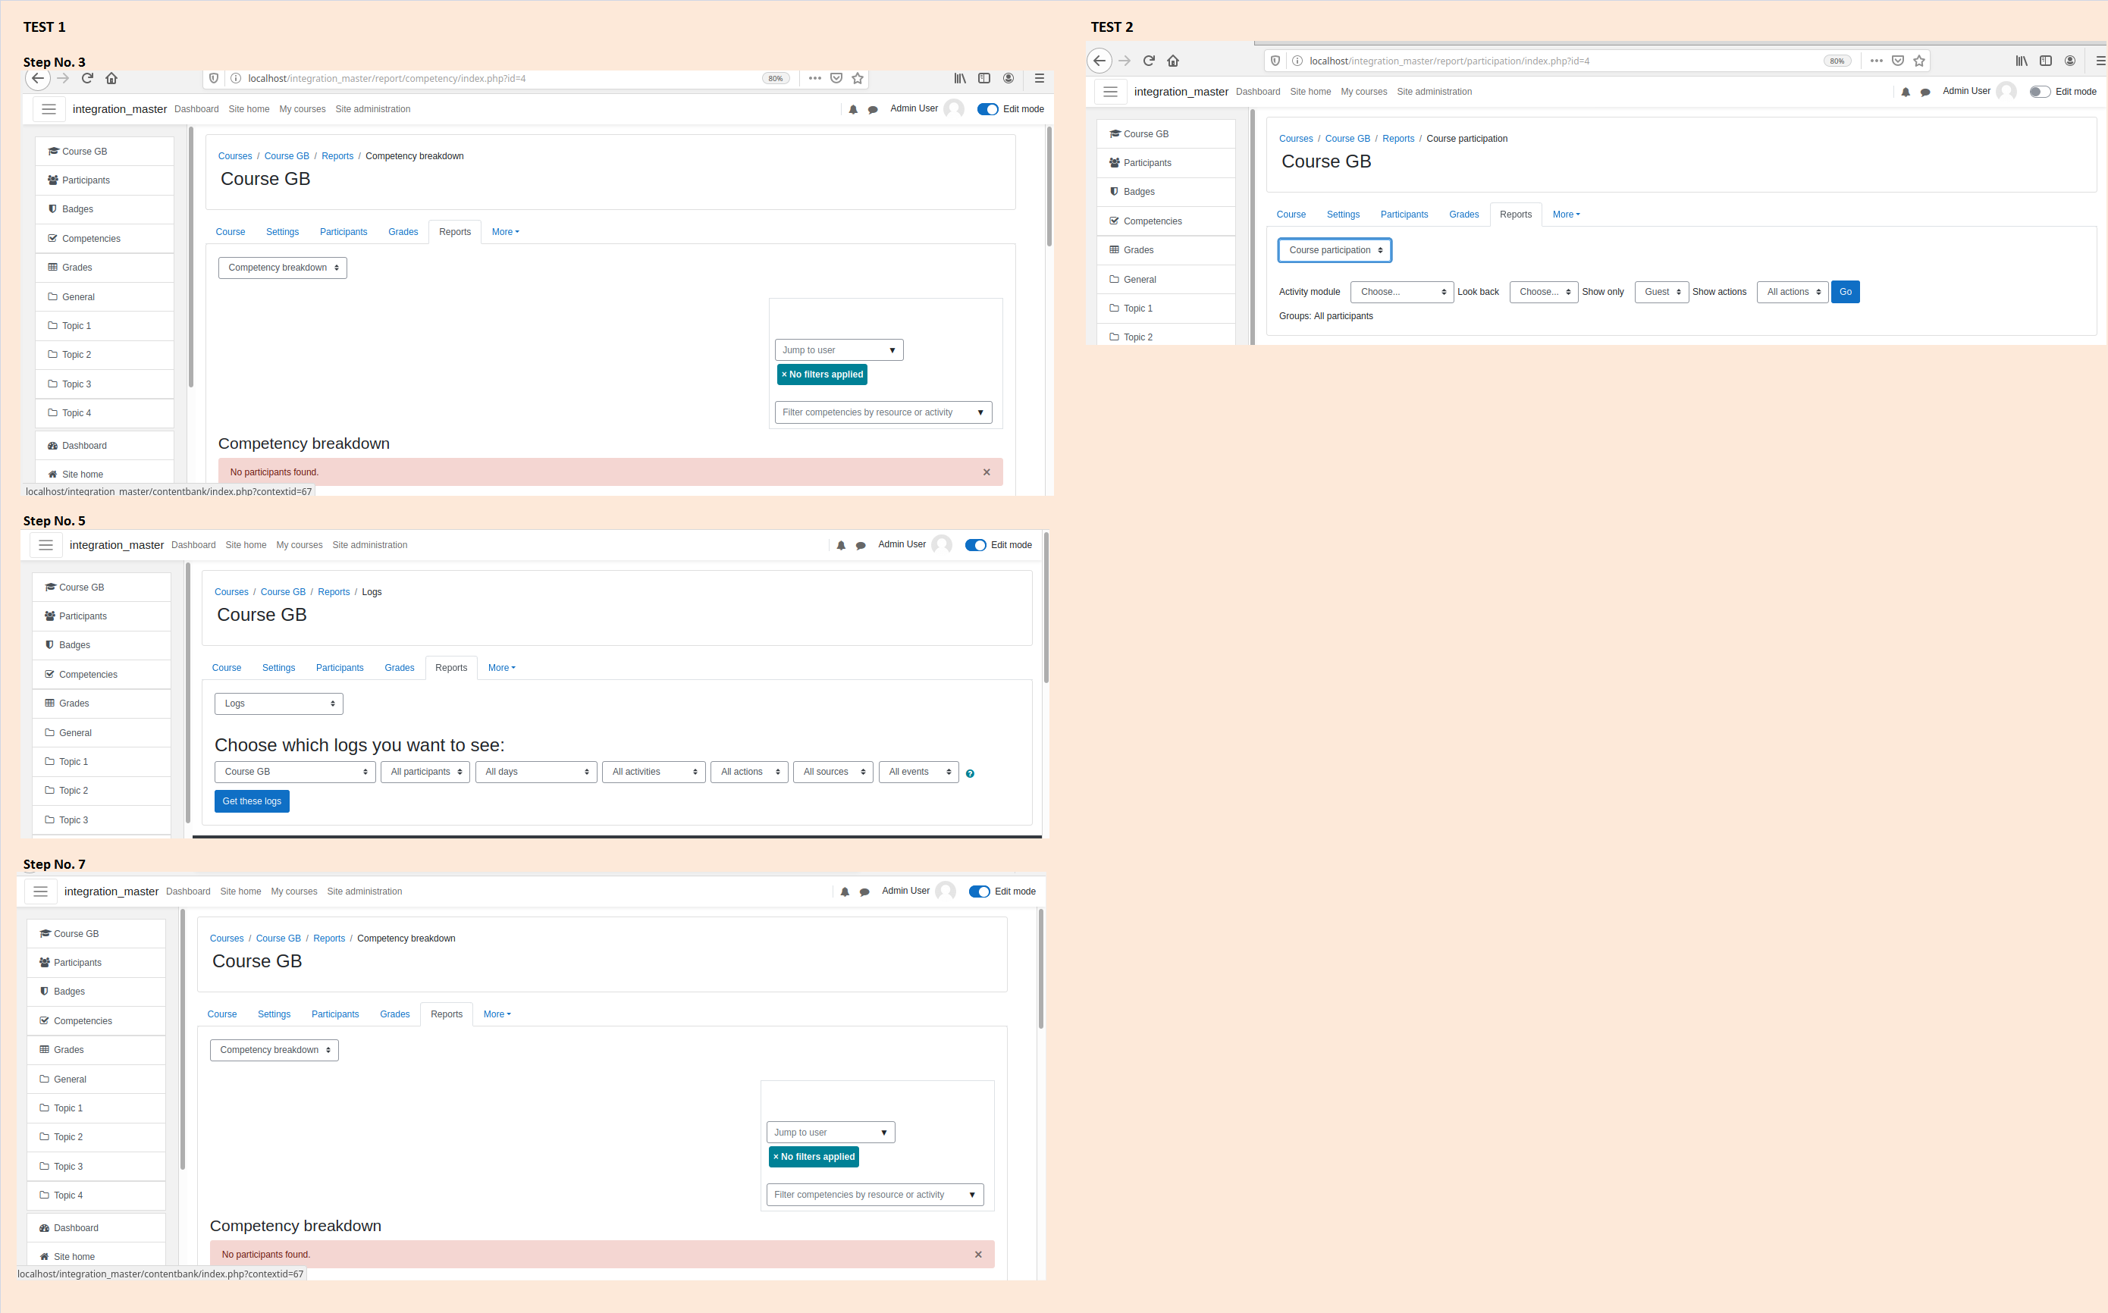Click blue Go button in TEST 2 screenshot

pos(1845,292)
